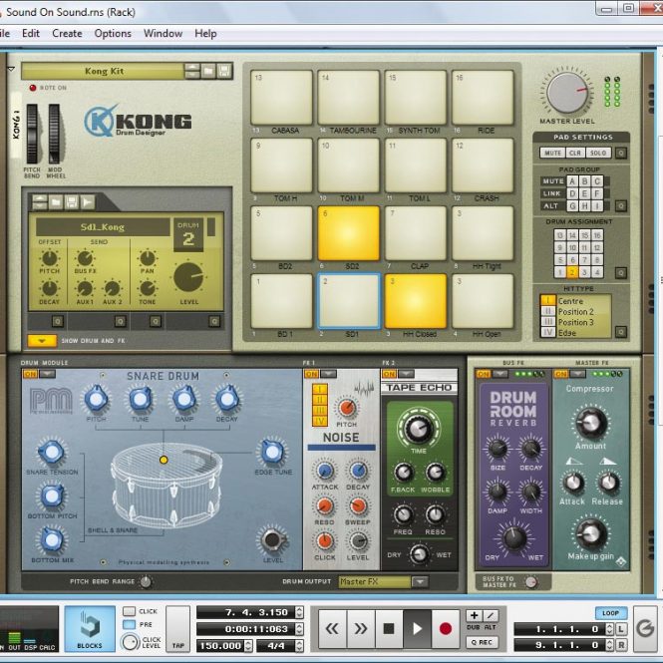Click the ALT slash button in transport

[491, 615]
